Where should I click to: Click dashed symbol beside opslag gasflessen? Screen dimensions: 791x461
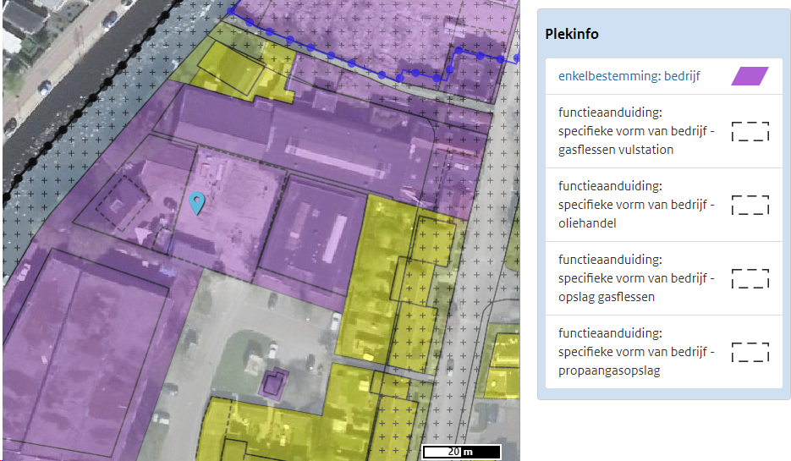pos(750,278)
